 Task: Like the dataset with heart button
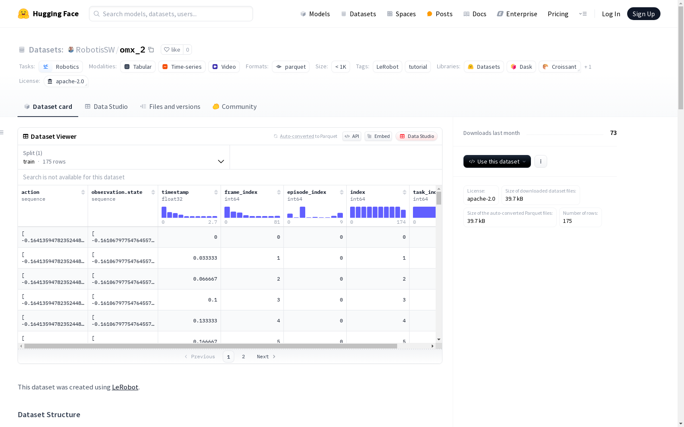click(x=172, y=50)
